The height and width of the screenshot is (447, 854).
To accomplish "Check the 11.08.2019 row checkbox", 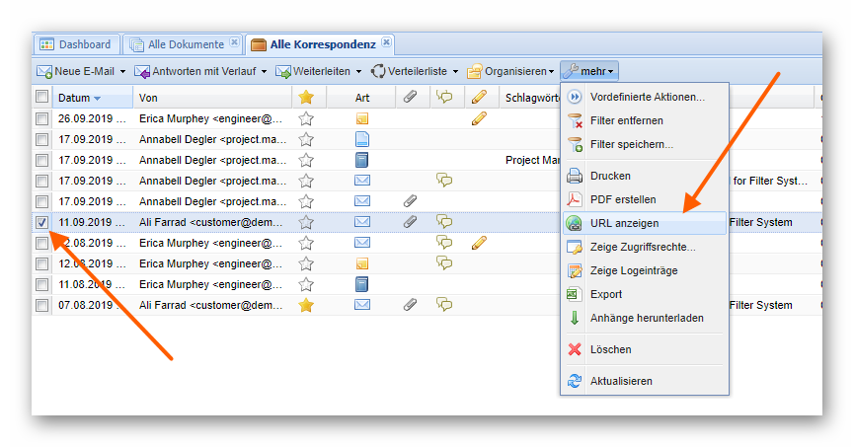I will coord(41,284).
